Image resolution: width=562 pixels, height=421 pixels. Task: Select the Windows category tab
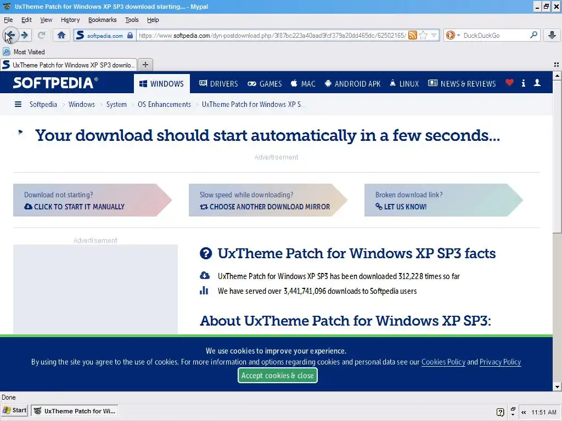click(x=162, y=83)
